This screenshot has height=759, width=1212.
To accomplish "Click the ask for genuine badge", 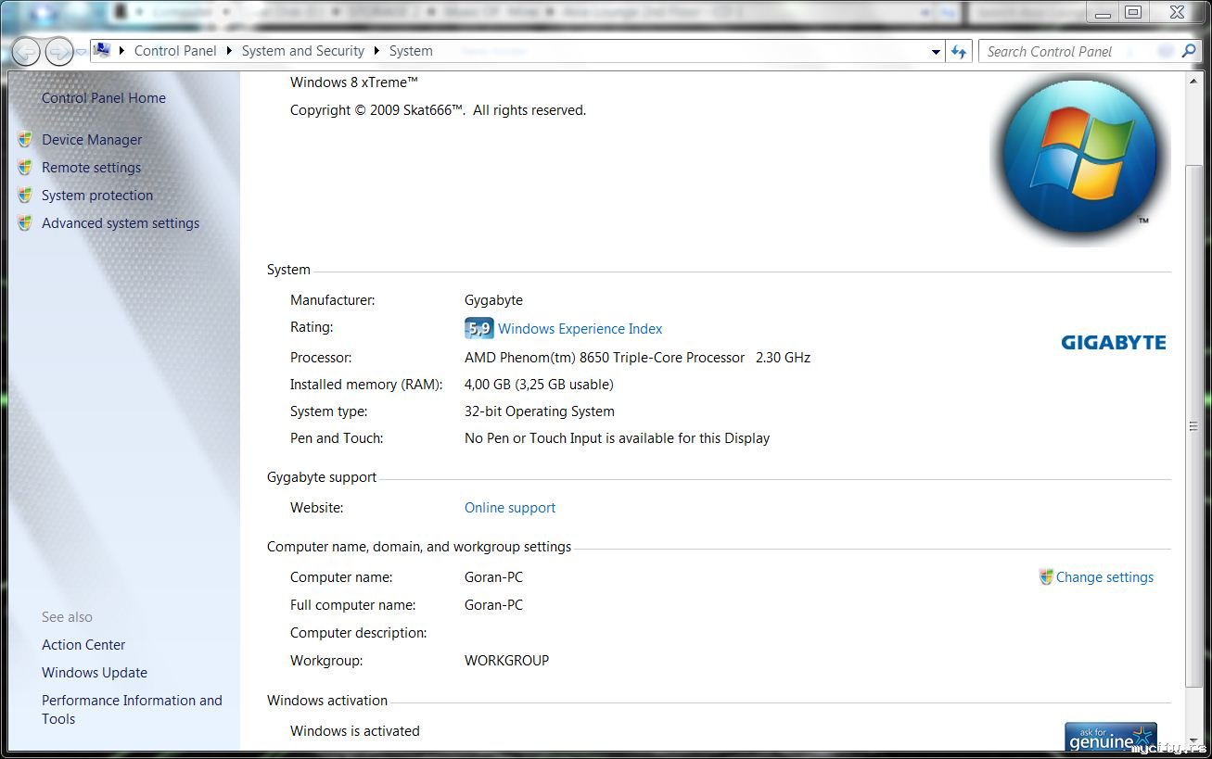I will click(1111, 736).
